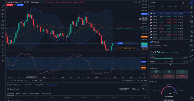194x101 pixels.
Task: Toggle the log scale option
Action: pos(142,81)
